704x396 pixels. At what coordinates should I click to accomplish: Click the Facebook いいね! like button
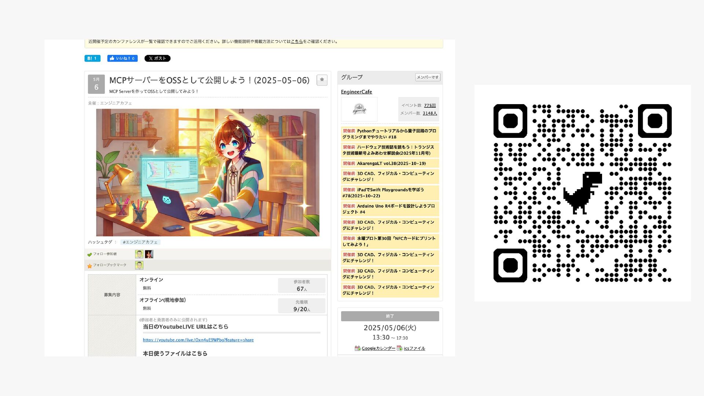[122, 58]
